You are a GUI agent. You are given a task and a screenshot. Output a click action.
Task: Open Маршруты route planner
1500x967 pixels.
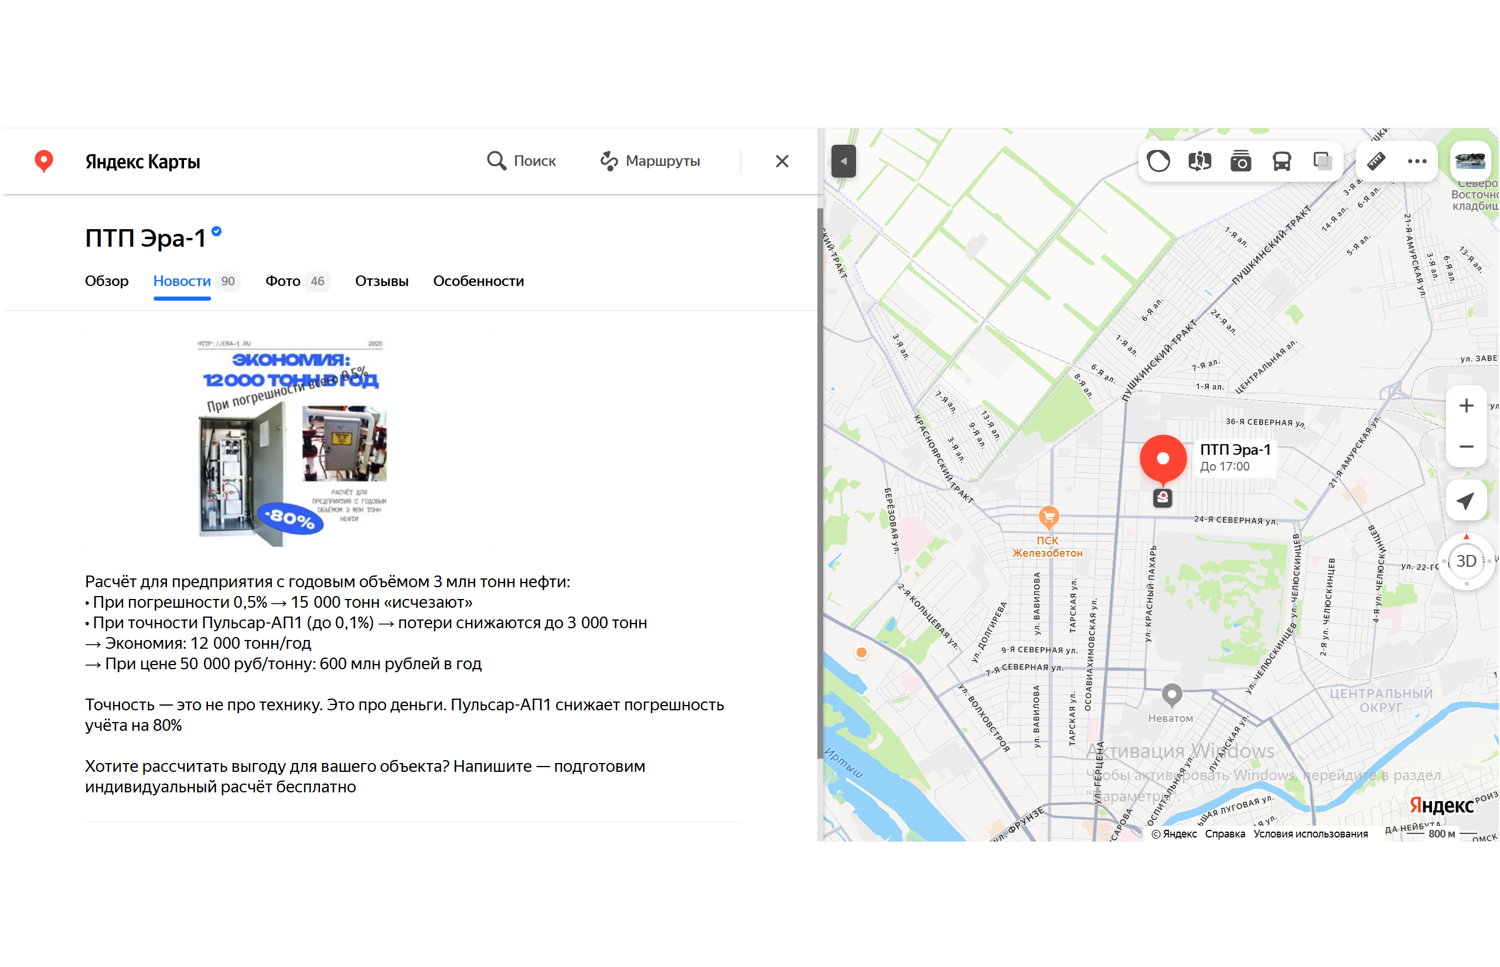(x=650, y=161)
